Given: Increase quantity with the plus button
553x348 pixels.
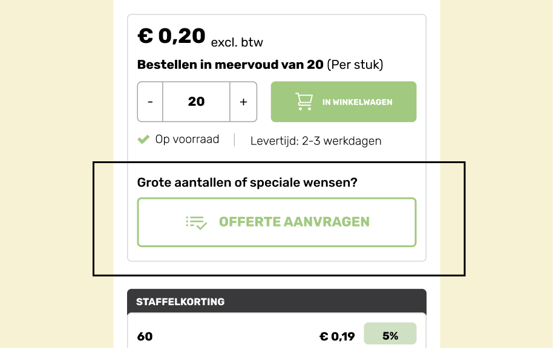Looking at the screenshot, I should [x=243, y=101].
